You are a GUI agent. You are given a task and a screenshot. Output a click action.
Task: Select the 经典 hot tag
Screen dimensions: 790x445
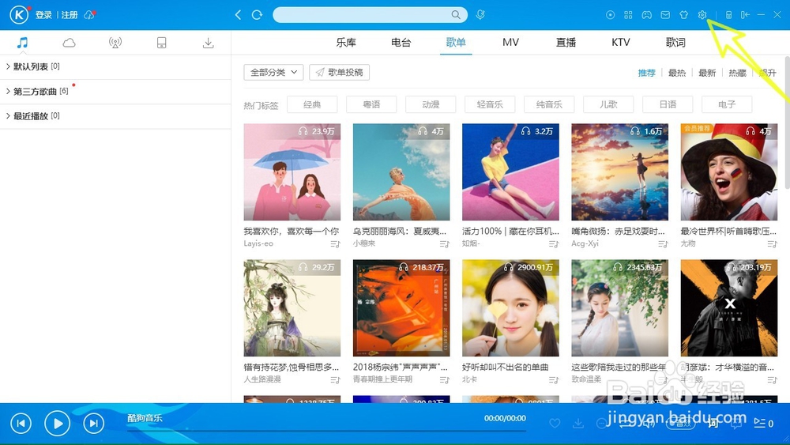[312, 104]
